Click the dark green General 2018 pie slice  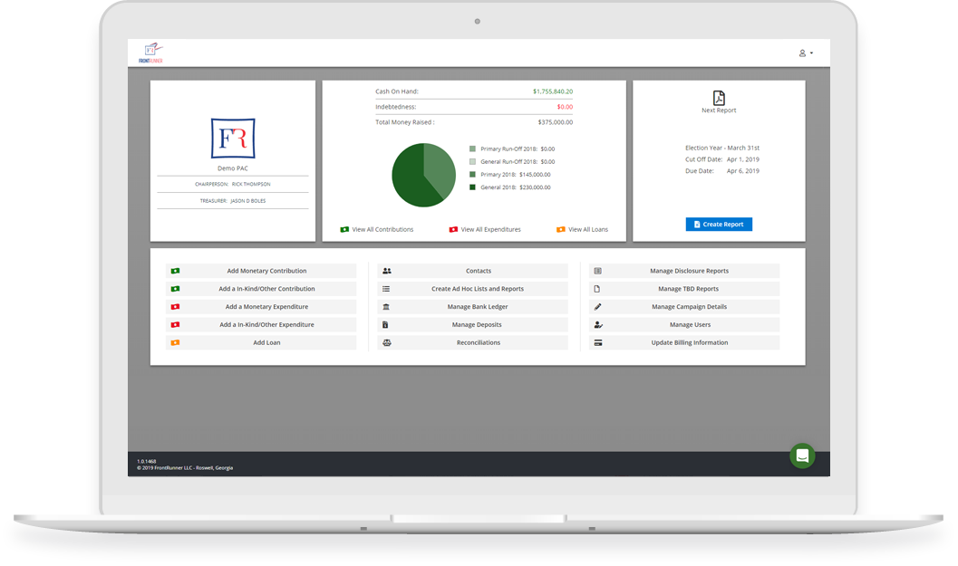410,180
